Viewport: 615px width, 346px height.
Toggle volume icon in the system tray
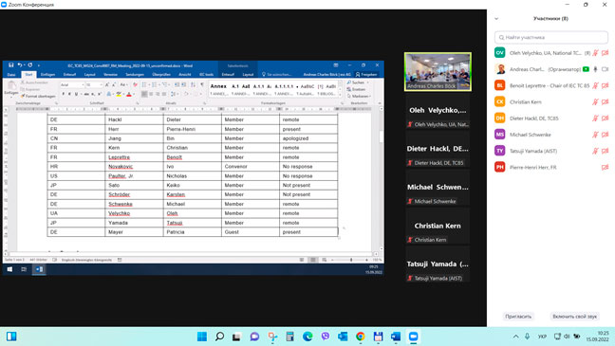[x=567, y=337]
